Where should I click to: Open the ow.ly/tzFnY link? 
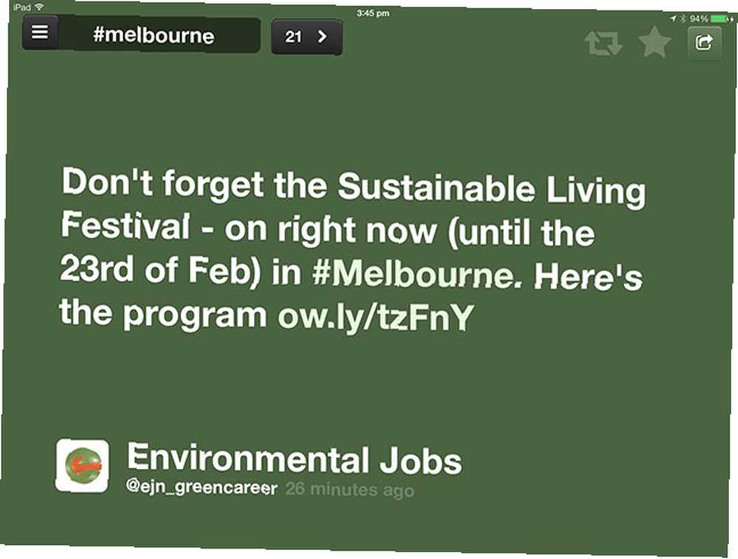pyautogui.click(x=375, y=317)
